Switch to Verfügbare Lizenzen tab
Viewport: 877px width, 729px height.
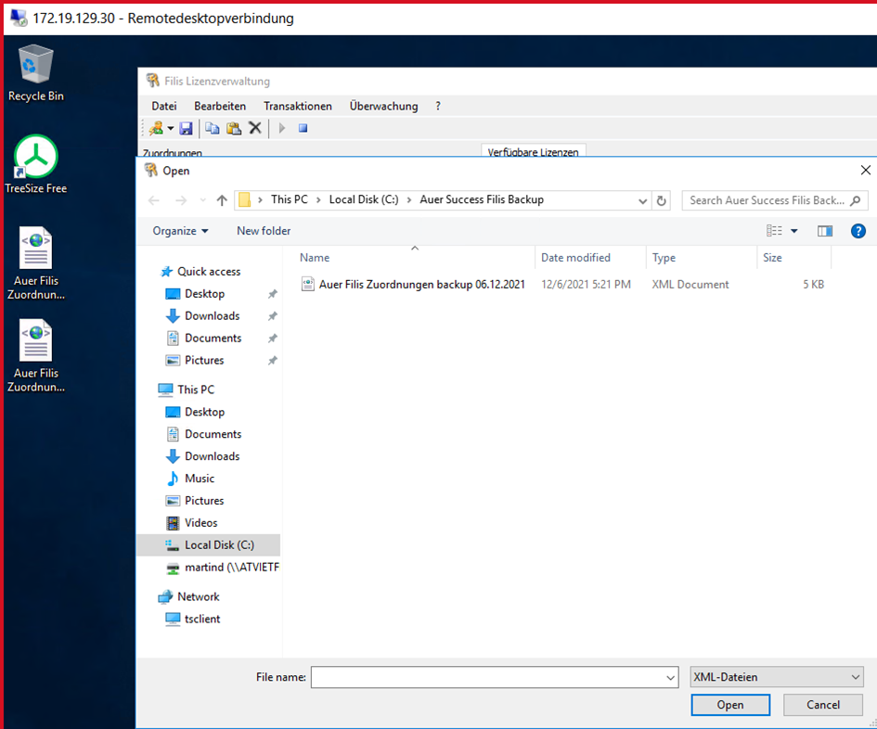click(x=533, y=151)
